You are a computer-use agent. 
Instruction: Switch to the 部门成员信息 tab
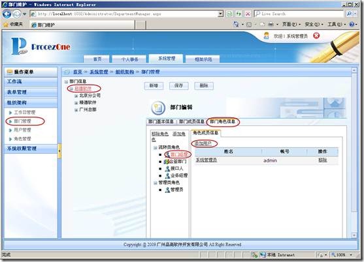coord(191,121)
